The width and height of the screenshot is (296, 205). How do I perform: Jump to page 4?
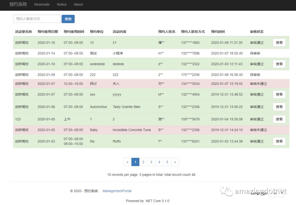point(159,162)
